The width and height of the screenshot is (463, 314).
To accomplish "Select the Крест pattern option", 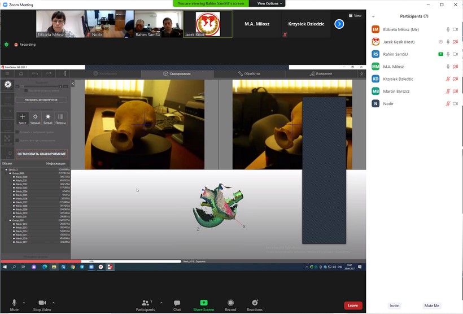I will click(x=23, y=117).
